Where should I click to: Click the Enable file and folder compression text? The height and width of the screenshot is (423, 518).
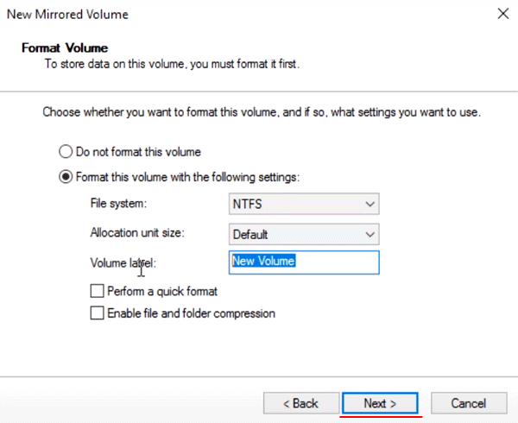click(x=192, y=313)
